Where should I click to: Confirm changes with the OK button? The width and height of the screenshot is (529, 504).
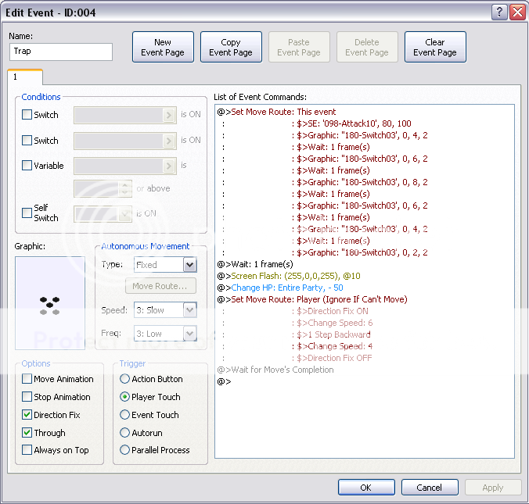coord(366,488)
